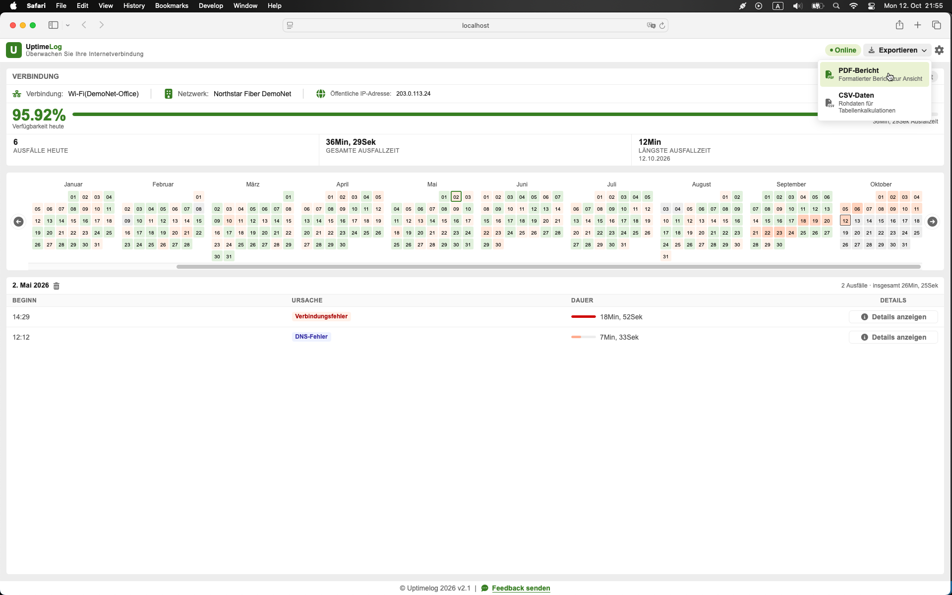Expand the Exportieren dropdown
Viewport: 952px width, 595px height.
[897, 50]
